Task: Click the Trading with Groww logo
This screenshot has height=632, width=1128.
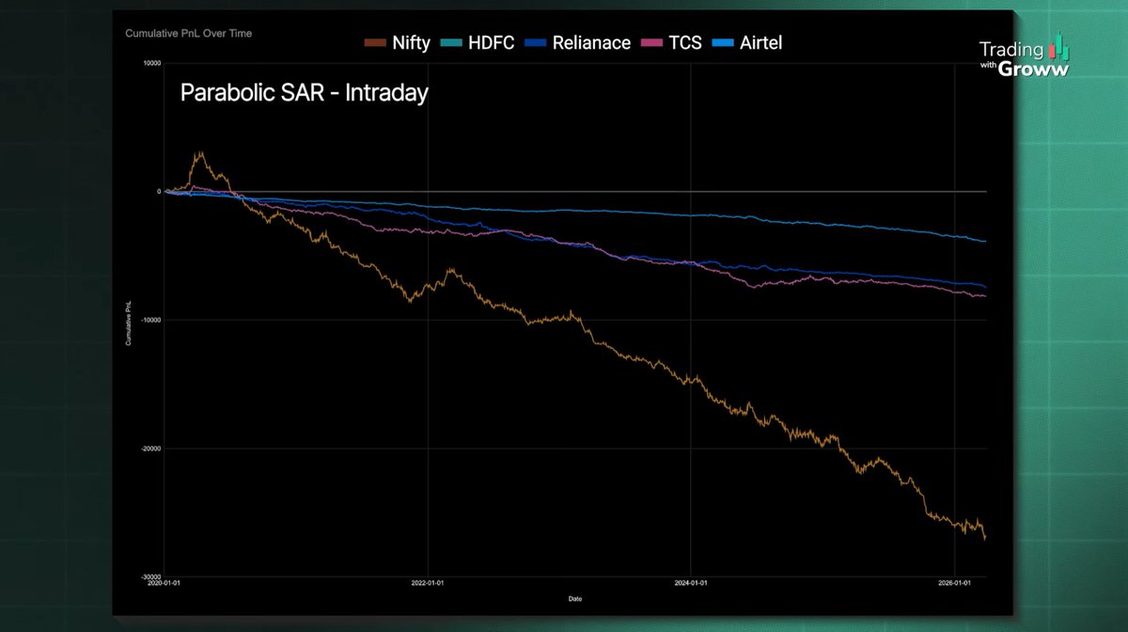Action: click(1024, 55)
